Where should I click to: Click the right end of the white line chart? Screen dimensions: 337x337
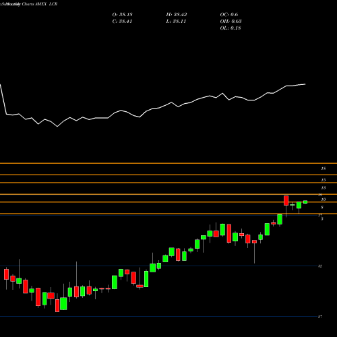click(x=305, y=84)
